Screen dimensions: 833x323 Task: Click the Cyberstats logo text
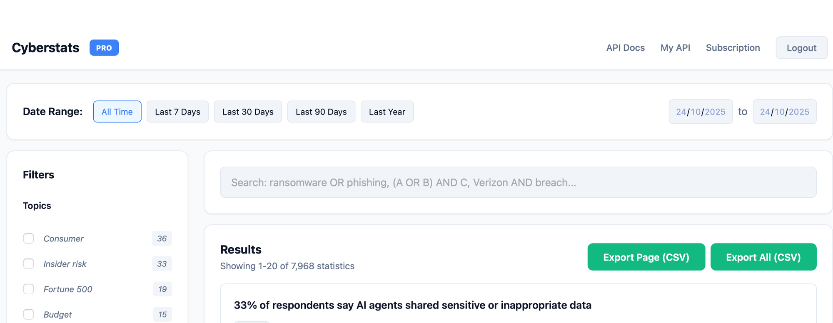pyautogui.click(x=45, y=48)
